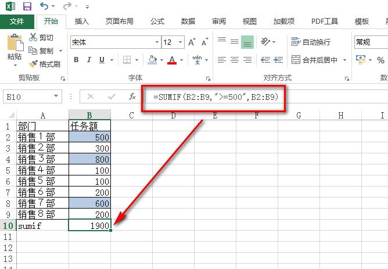Expand the fill color palette arrow

click(162, 60)
